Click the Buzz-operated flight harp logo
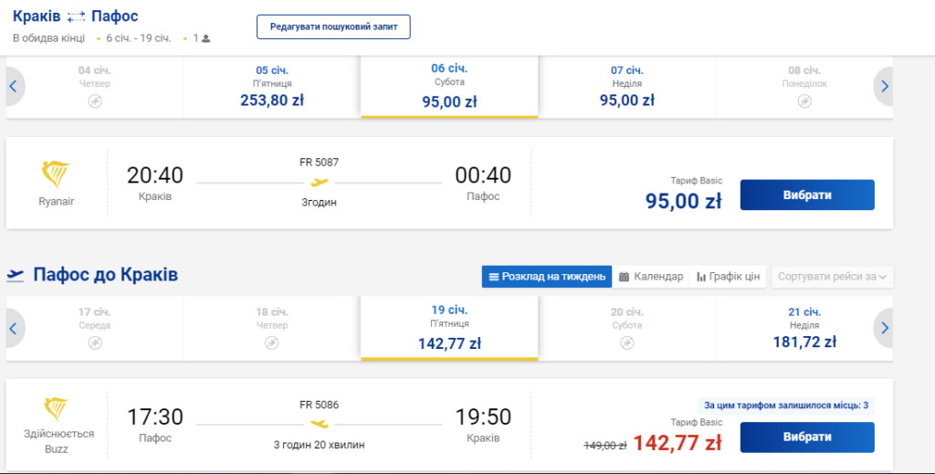This screenshot has height=474, width=935. pyautogui.click(x=56, y=409)
